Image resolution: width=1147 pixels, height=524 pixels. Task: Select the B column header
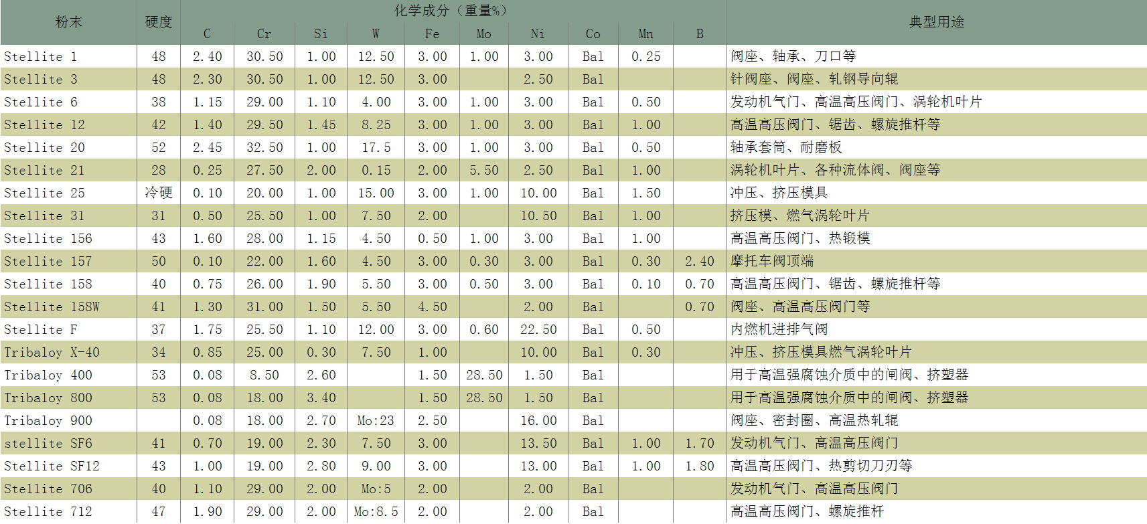point(700,34)
